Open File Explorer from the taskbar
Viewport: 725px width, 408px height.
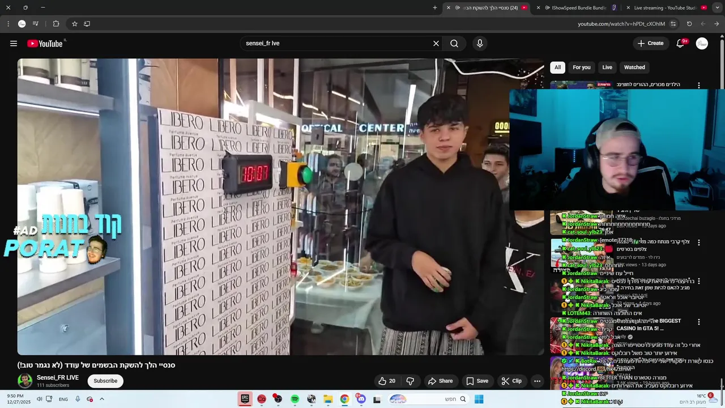[328, 399]
